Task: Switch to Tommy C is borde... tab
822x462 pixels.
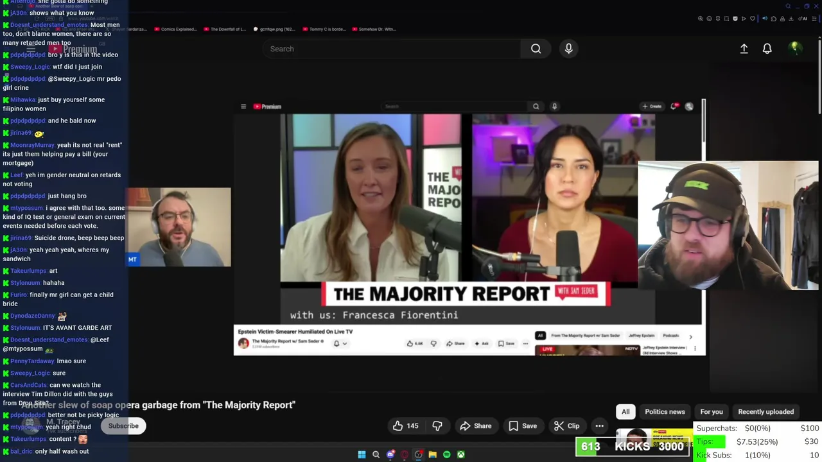Action: coord(324,29)
